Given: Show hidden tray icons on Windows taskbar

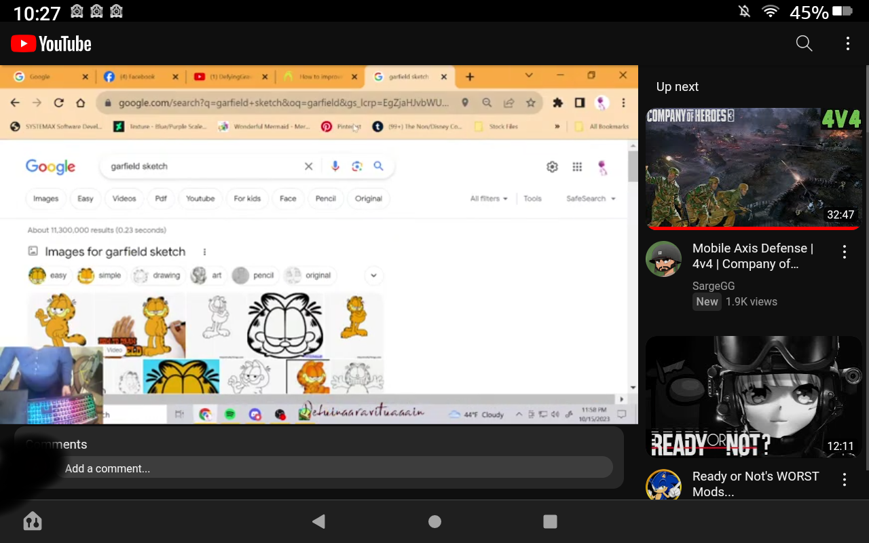Looking at the screenshot, I should 519,414.
